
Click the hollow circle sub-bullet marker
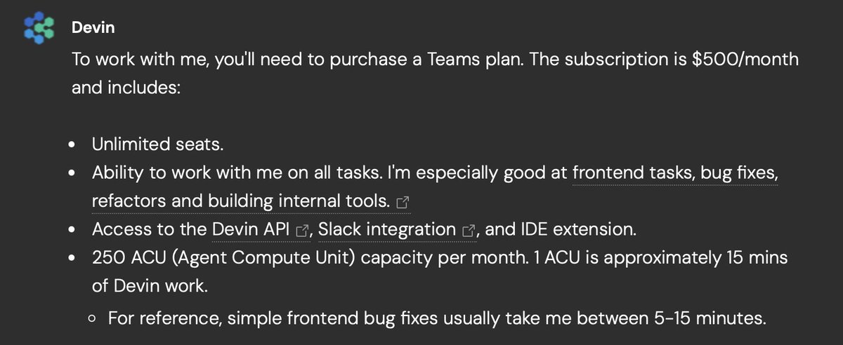(93, 318)
